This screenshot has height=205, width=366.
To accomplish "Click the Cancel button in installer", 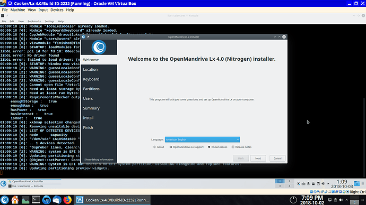I will (x=277, y=159).
